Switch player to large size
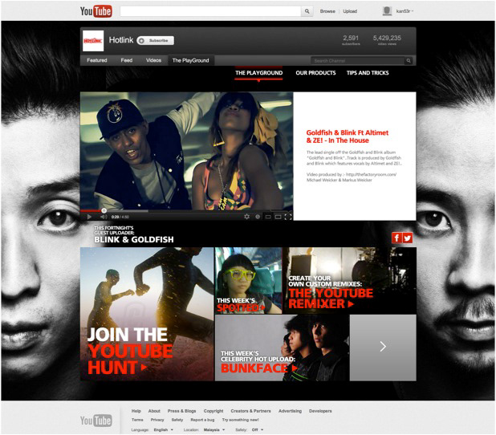Viewport: 496px width, 435px height. 278,217
